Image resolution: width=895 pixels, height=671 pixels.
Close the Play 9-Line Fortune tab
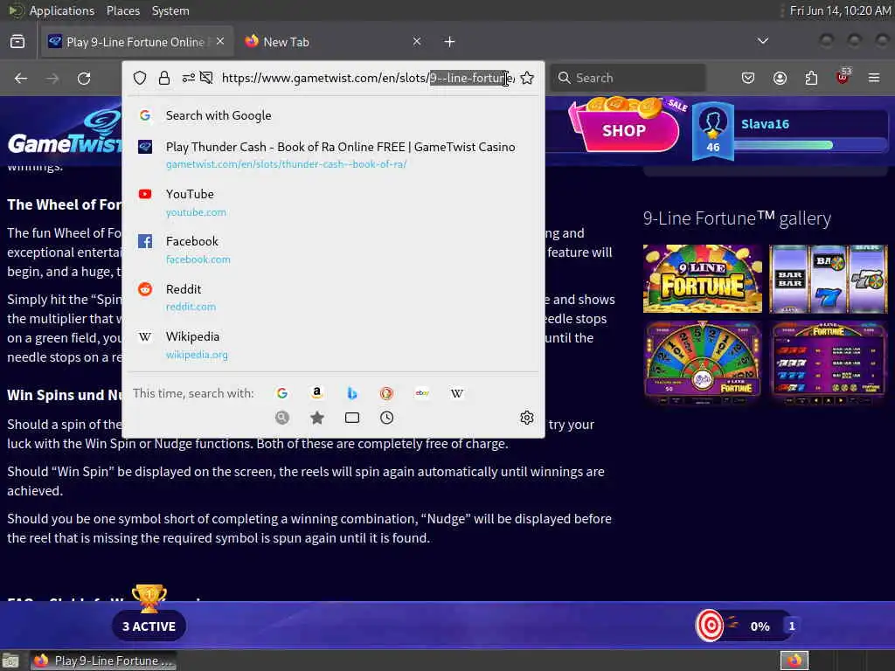pyautogui.click(x=220, y=41)
